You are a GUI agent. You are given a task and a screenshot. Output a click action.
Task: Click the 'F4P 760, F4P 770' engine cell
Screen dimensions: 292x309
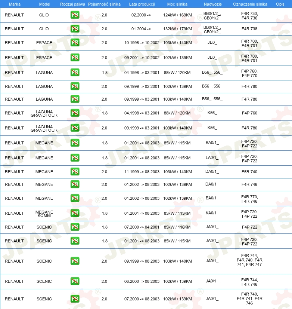249,73
